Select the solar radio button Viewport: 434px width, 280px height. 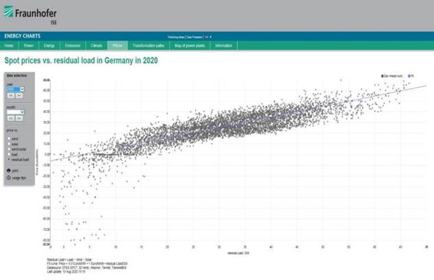(x=9, y=144)
